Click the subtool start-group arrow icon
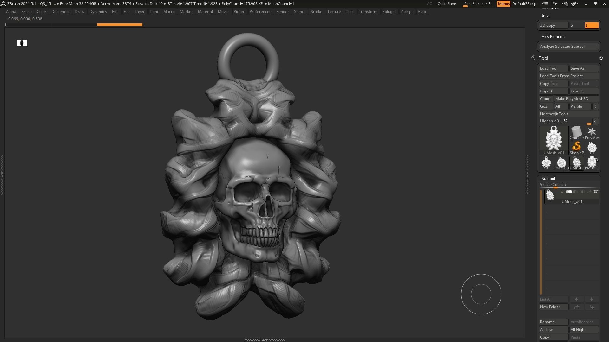Viewport: 609px width, 342px height. click(562, 192)
